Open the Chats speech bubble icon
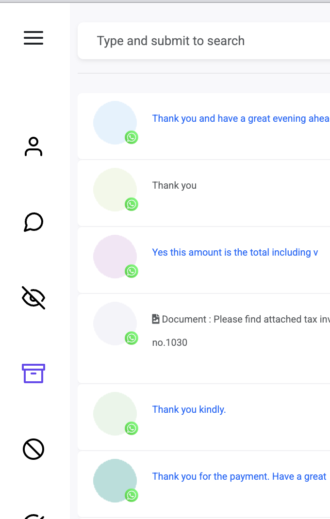330x519 pixels. 33,222
